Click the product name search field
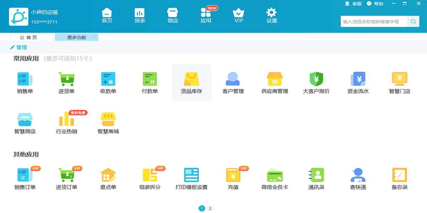427x213 pixels. point(374,22)
